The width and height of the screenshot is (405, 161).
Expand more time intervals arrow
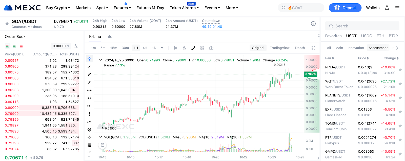coord(162,48)
